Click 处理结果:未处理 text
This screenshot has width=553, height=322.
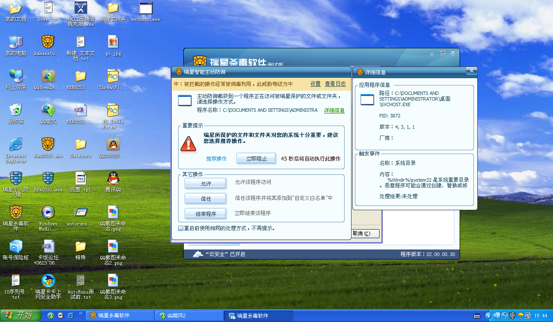(x=398, y=196)
